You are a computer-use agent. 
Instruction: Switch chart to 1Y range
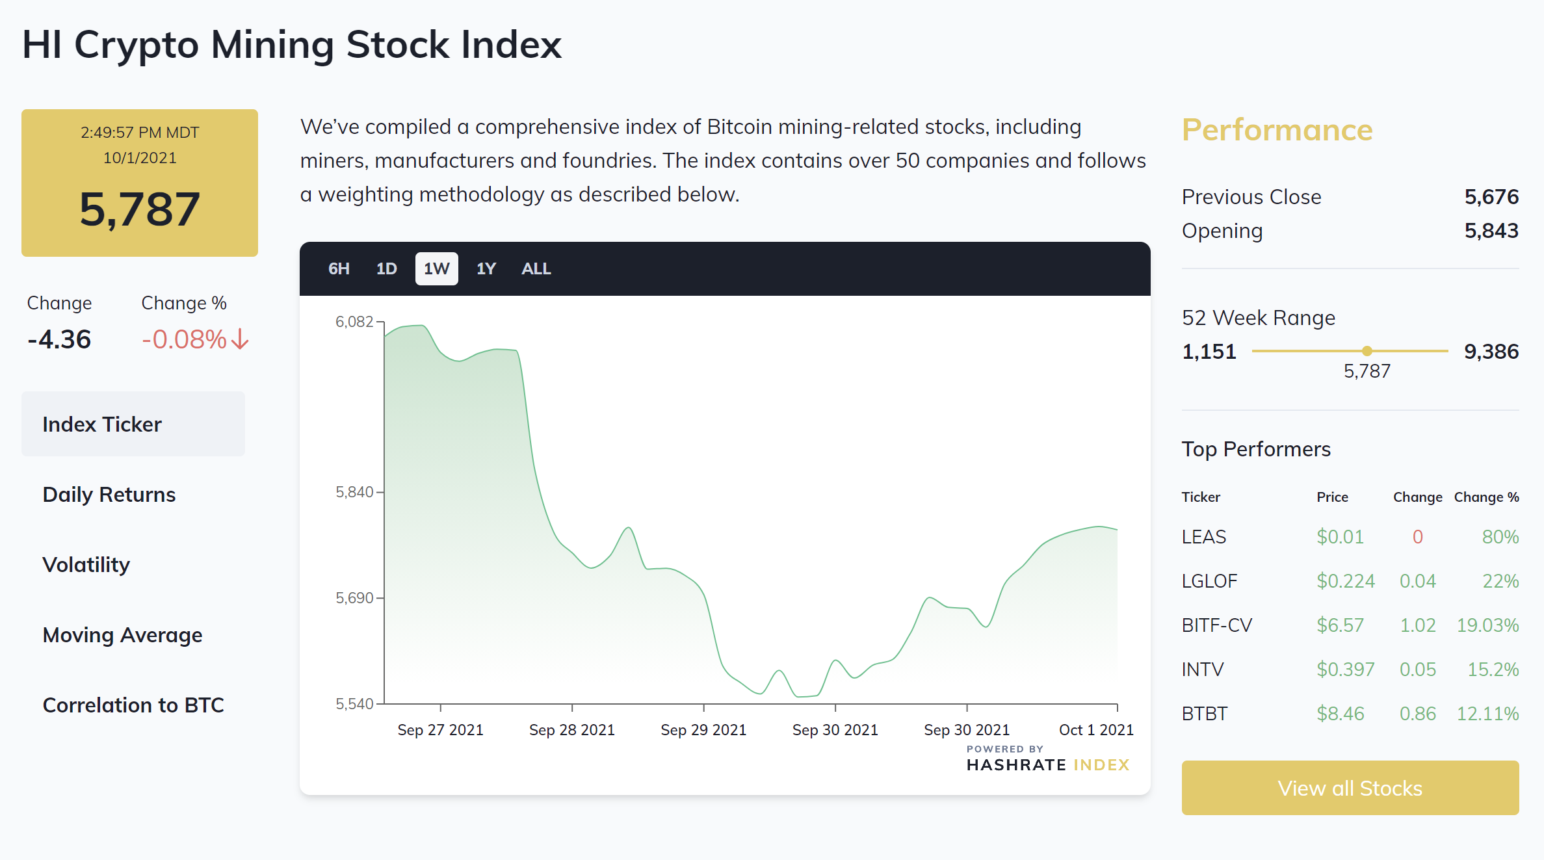click(x=486, y=268)
